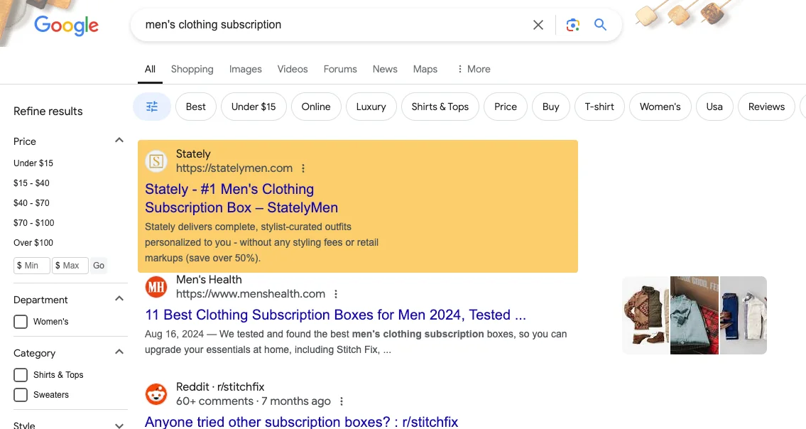The image size is (806, 429).
Task: Enable the Sweaters category checkbox
Action: (x=21, y=395)
